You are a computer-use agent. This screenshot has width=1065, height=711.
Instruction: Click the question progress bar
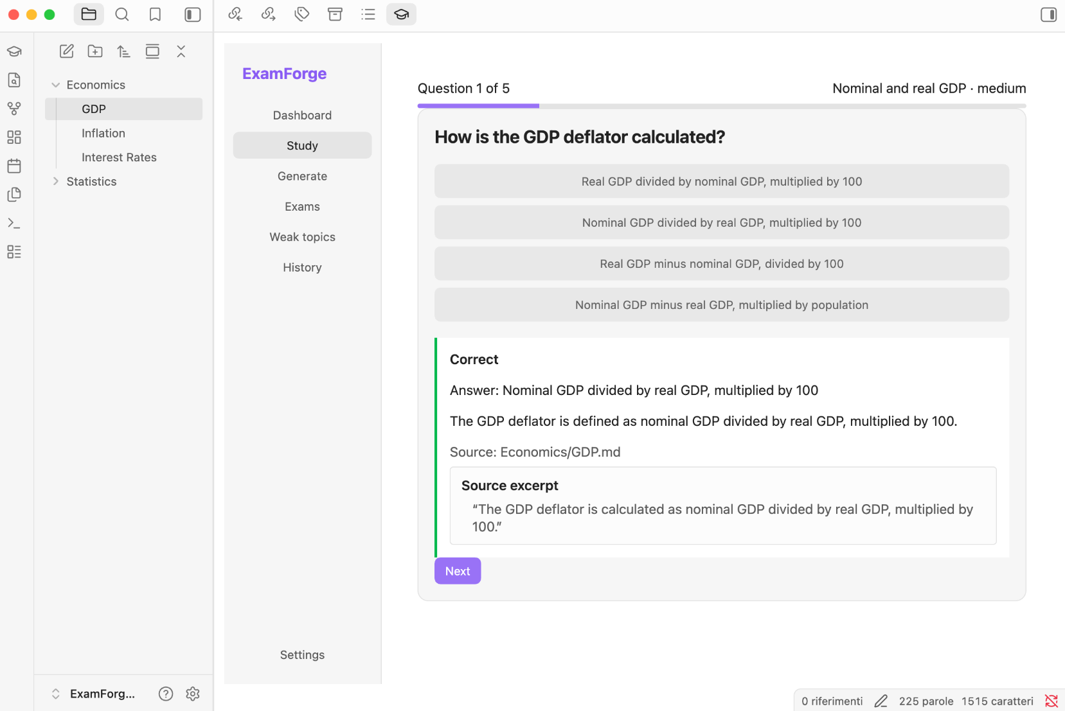[722, 106]
